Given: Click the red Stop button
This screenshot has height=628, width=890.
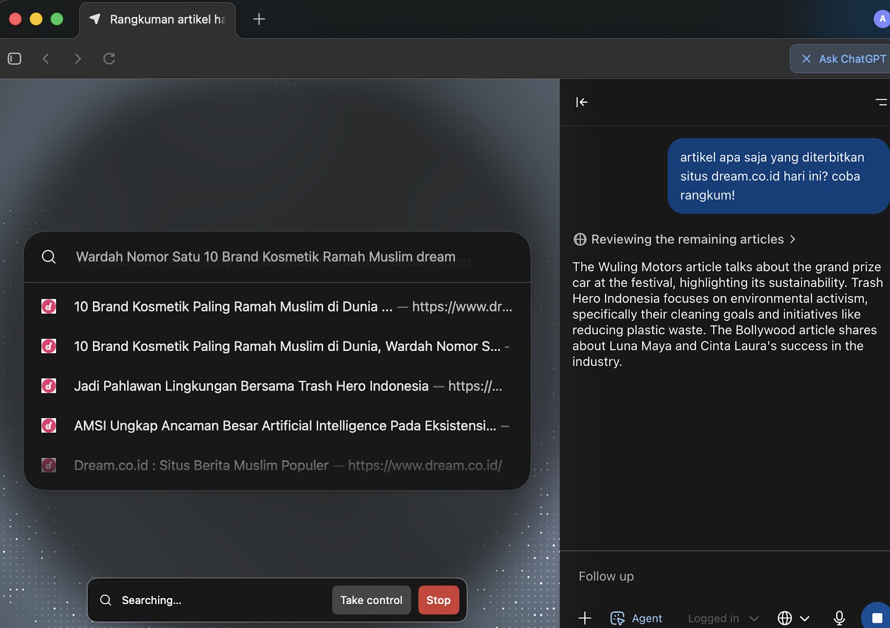Looking at the screenshot, I should pyautogui.click(x=438, y=600).
